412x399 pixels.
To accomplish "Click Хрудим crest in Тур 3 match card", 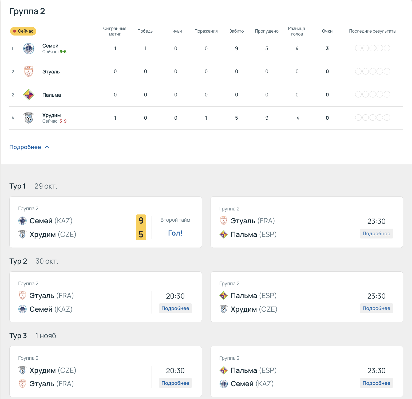I will click(22, 370).
